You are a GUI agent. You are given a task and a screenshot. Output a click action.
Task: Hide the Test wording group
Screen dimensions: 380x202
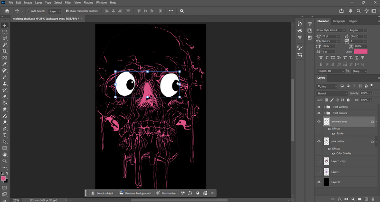coord(319,107)
